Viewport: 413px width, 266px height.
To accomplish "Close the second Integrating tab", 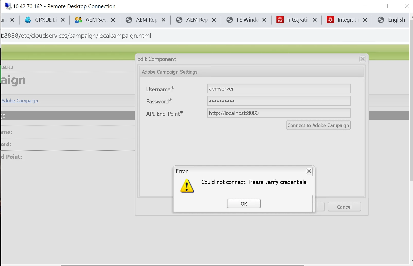I will click(365, 20).
